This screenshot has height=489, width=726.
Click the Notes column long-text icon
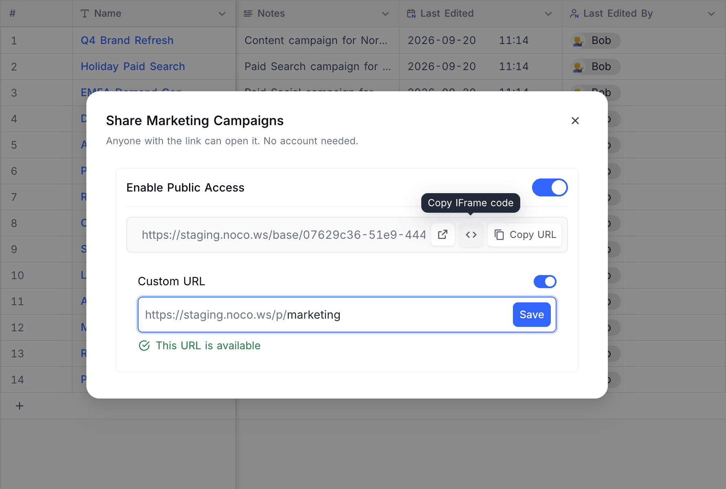pos(248,14)
